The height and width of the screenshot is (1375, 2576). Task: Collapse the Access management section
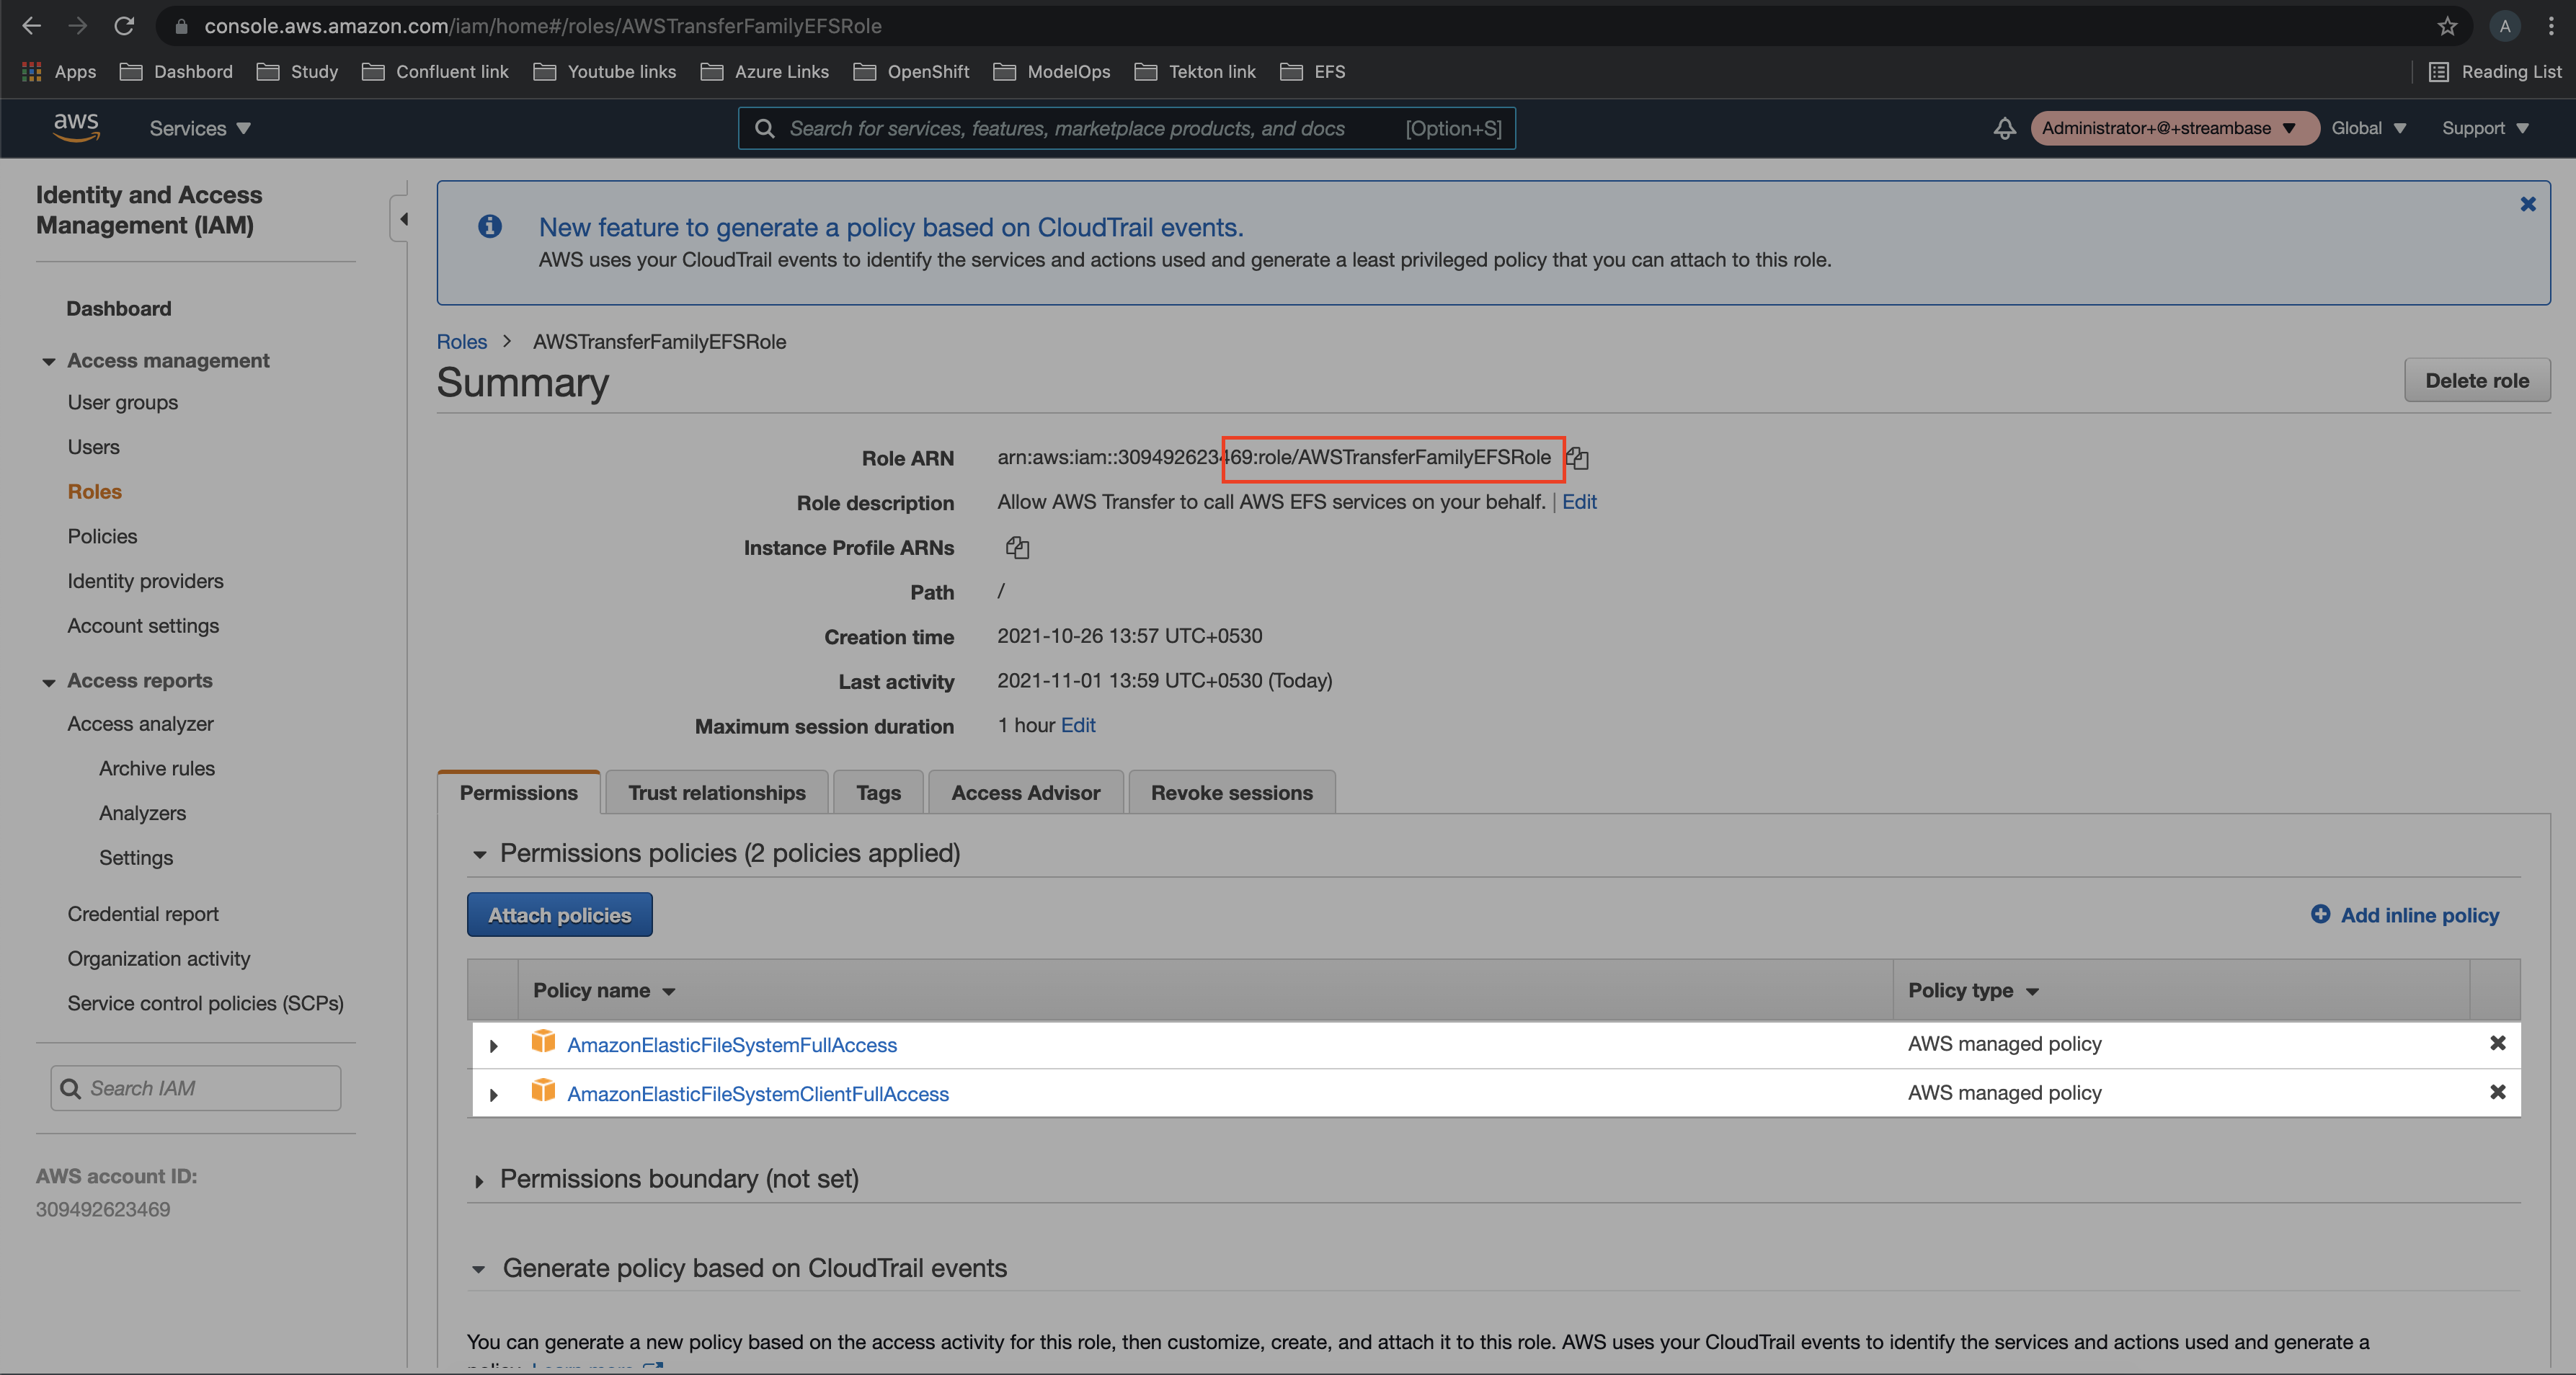coord(48,361)
